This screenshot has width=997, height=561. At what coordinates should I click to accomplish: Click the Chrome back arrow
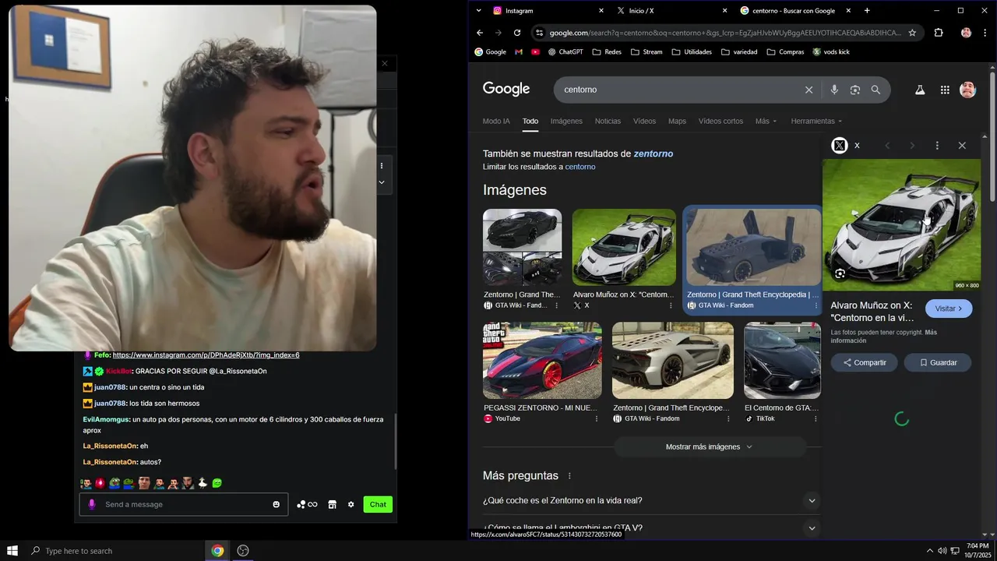[x=480, y=33]
